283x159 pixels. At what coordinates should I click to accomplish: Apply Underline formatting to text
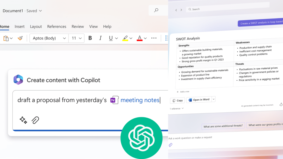111,38
